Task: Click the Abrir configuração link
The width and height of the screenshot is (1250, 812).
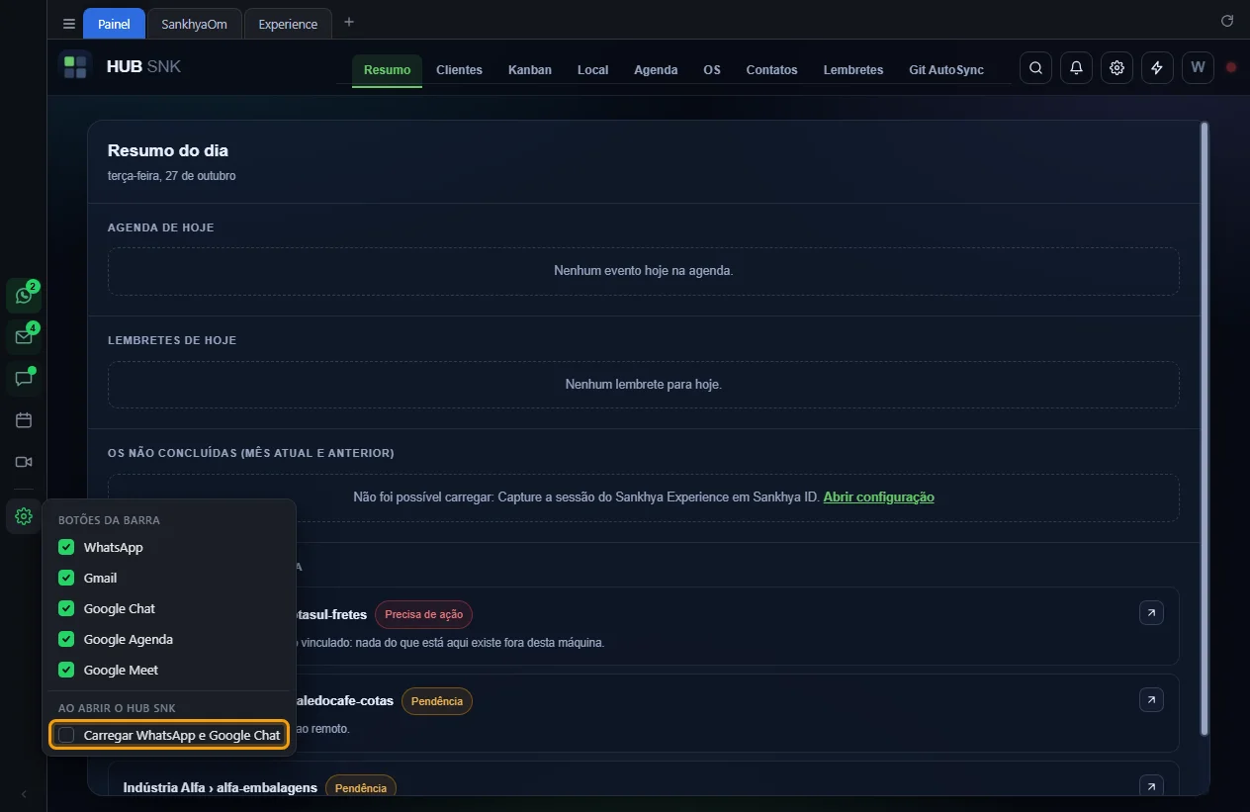Action: point(878,497)
